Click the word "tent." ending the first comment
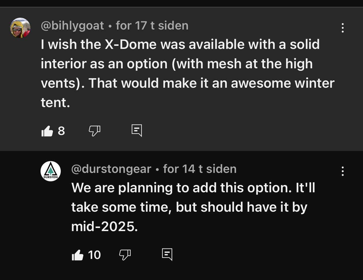This screenshot has height=280, width=363. [x=55, y=103]
